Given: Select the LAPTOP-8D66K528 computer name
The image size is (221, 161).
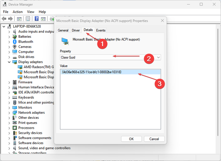Looking at the screenshot, I should (x=27, y=26).
